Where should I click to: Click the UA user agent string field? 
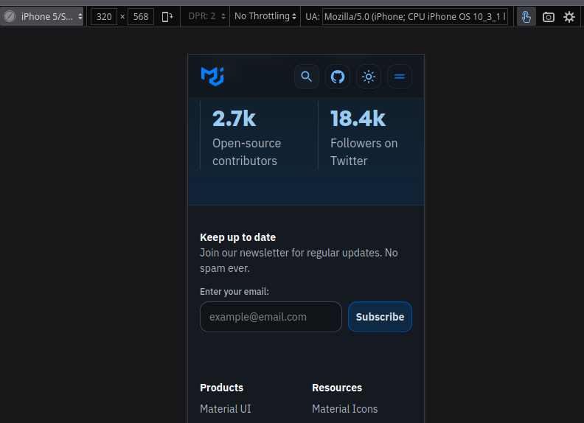[x=415, y=17]
